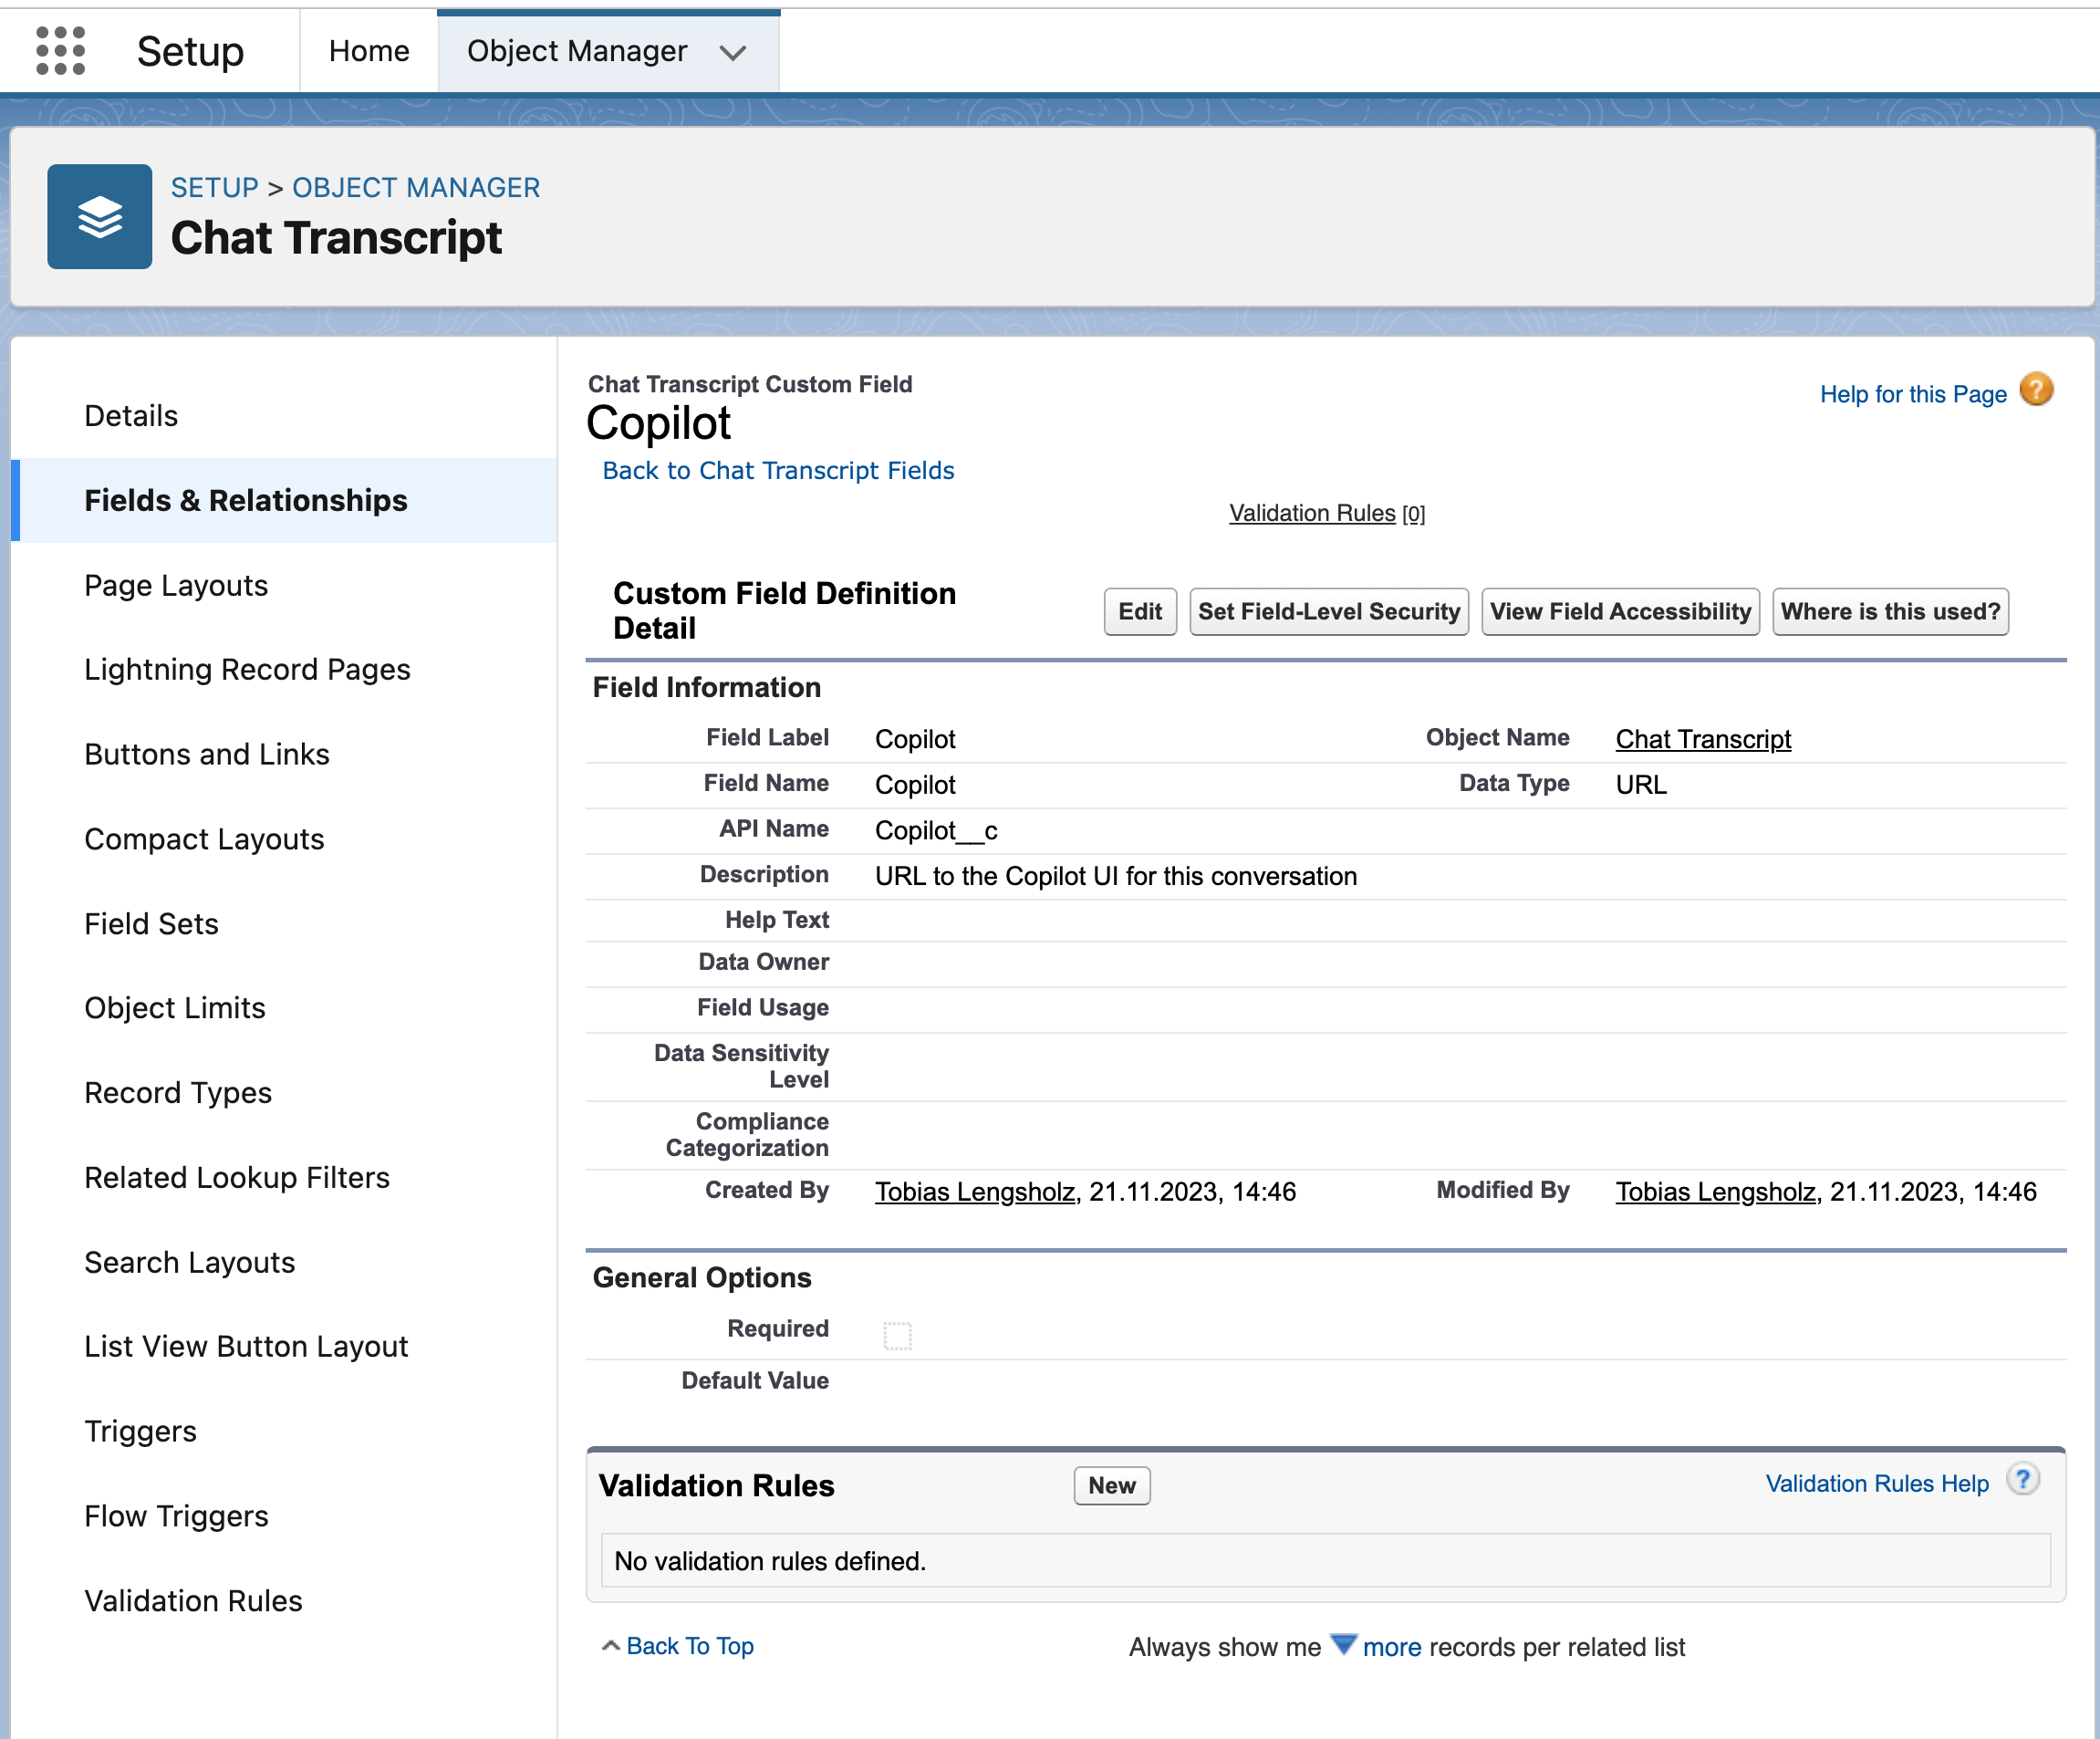Click the OBJECT MANAGER breadcrumb link
Screen dimensions: 2100x1739
tap(415, 187)
